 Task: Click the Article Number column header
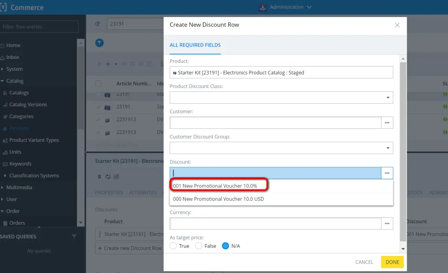click(134, 84)
